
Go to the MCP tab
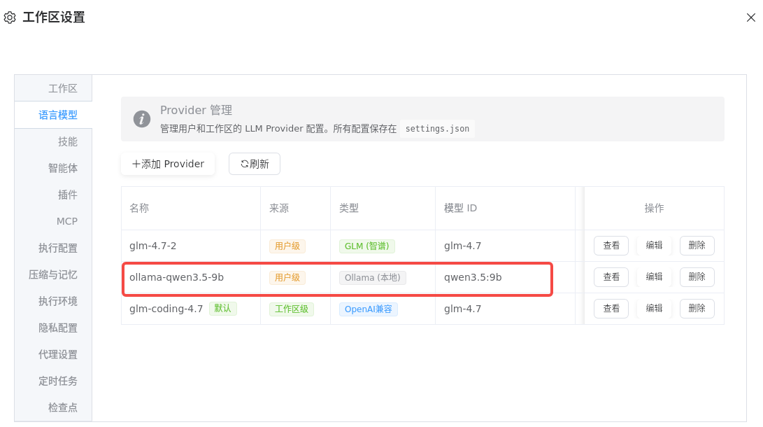(66, 221)
